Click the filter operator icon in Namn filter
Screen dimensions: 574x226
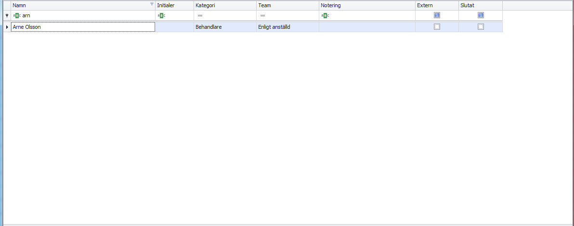(17, 16)
